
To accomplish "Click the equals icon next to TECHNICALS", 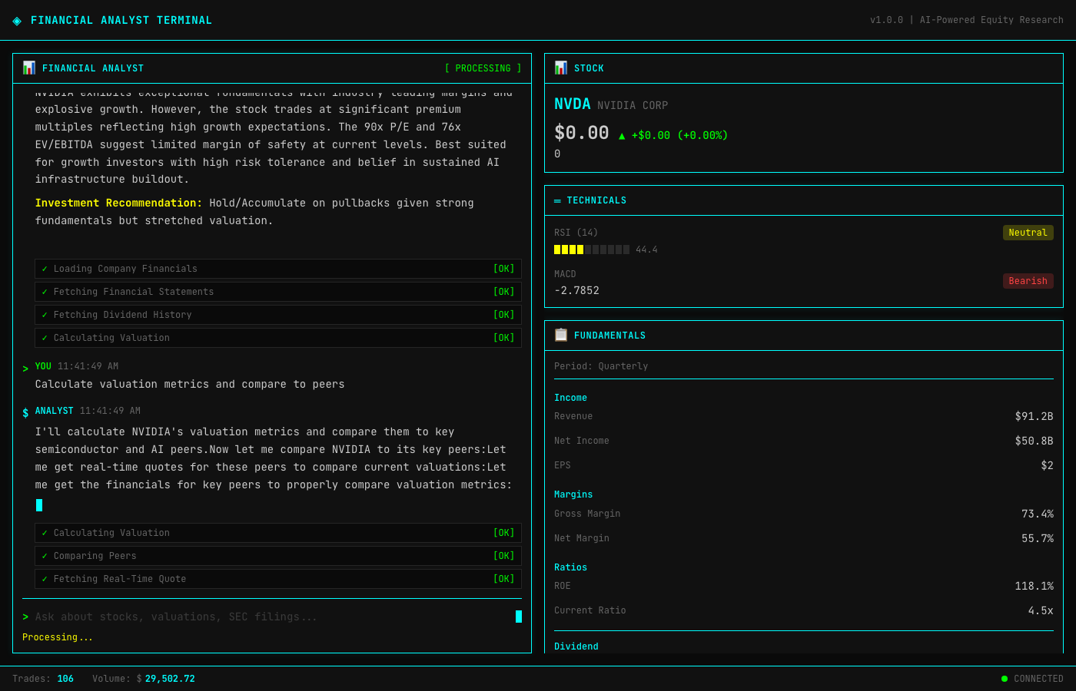I will [556, 200].
